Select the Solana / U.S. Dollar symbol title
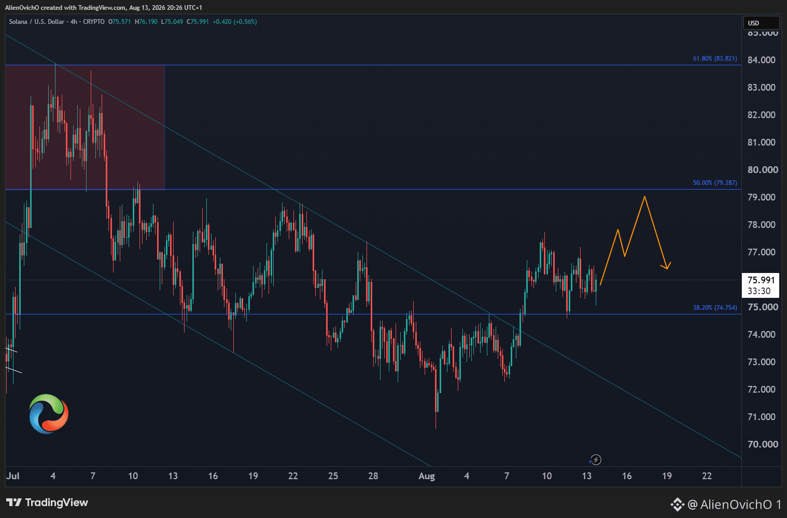This screenshot has width=787, height=518. pyautogui.click(x=37, y=22)
